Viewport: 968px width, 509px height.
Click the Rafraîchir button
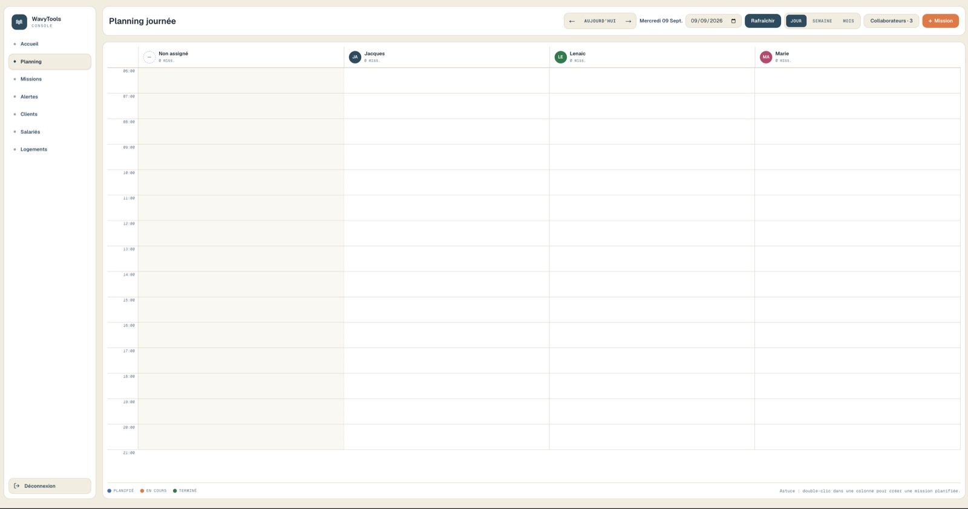pos(762,21)
